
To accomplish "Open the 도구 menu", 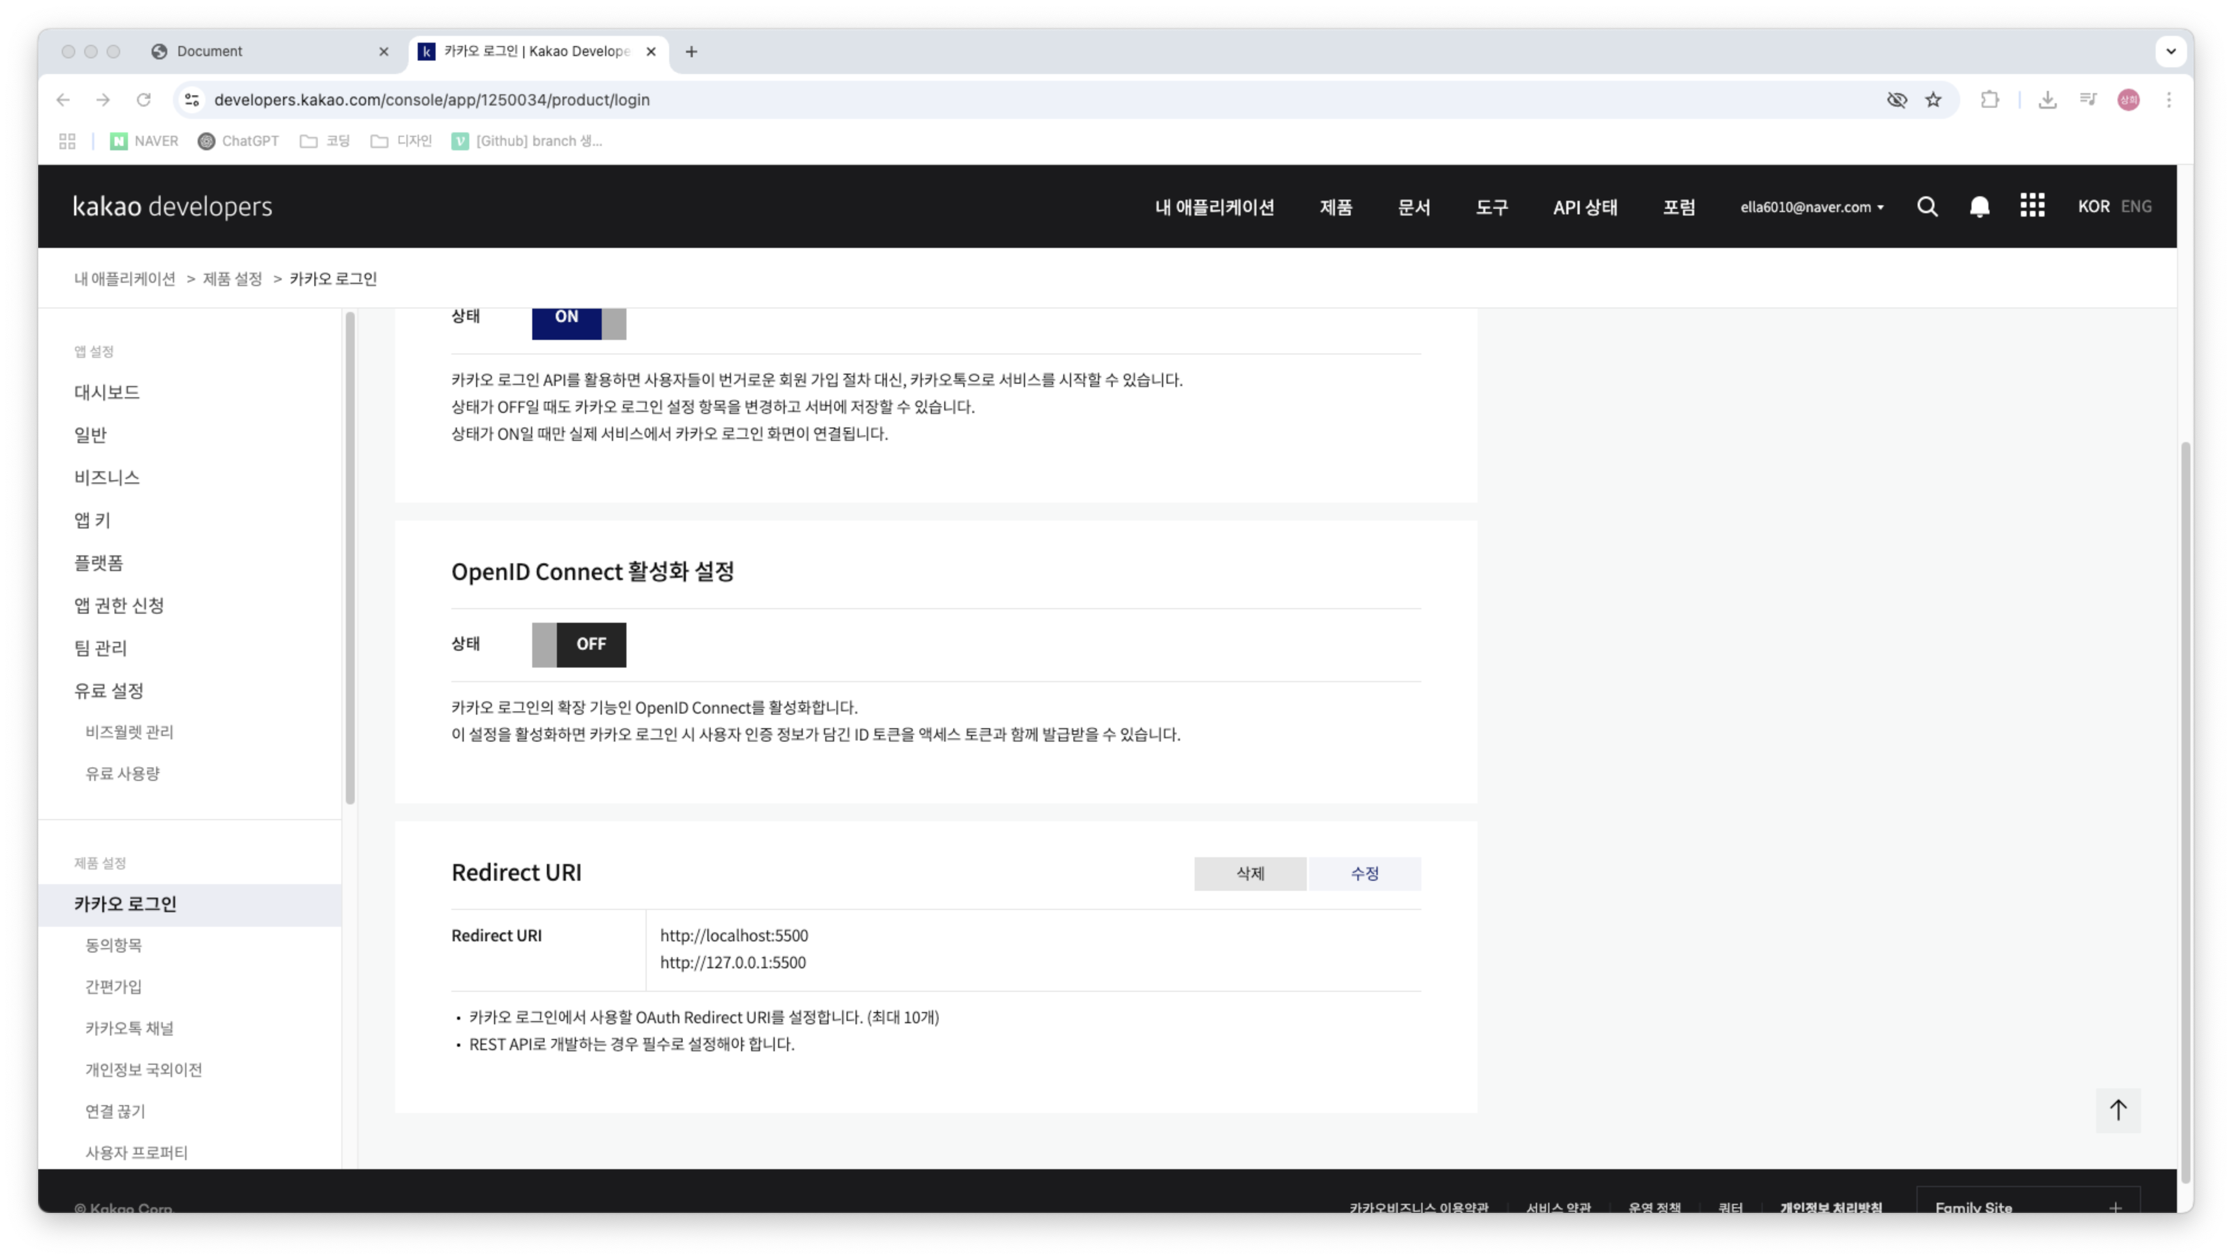I will (1491, 207).
